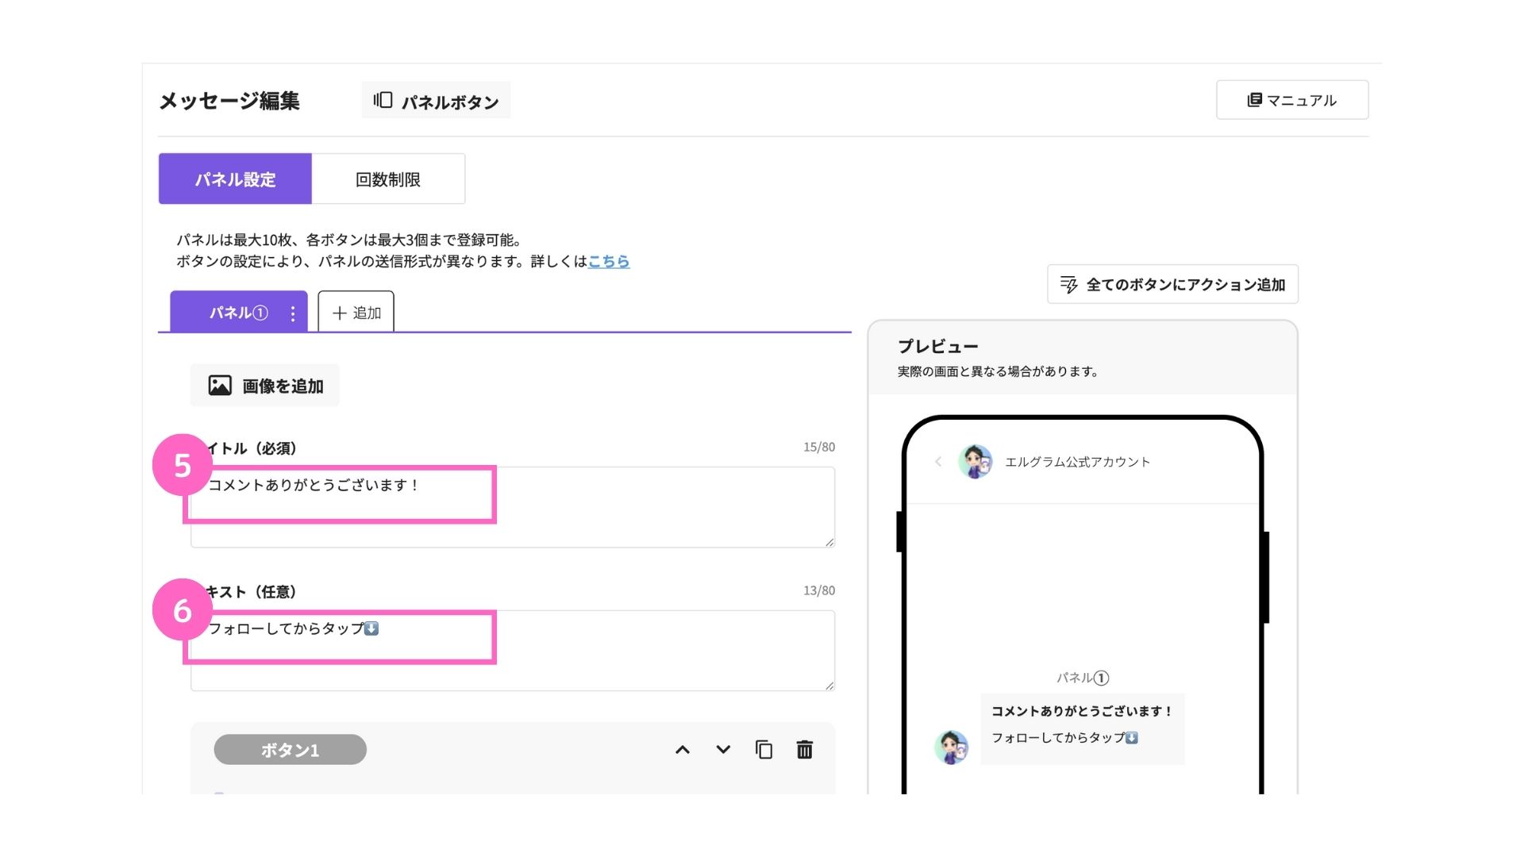This screenshot has width=1524, height=857.
Task: Switch to the パネル設定 tab
Action: [x=235, y=179]
